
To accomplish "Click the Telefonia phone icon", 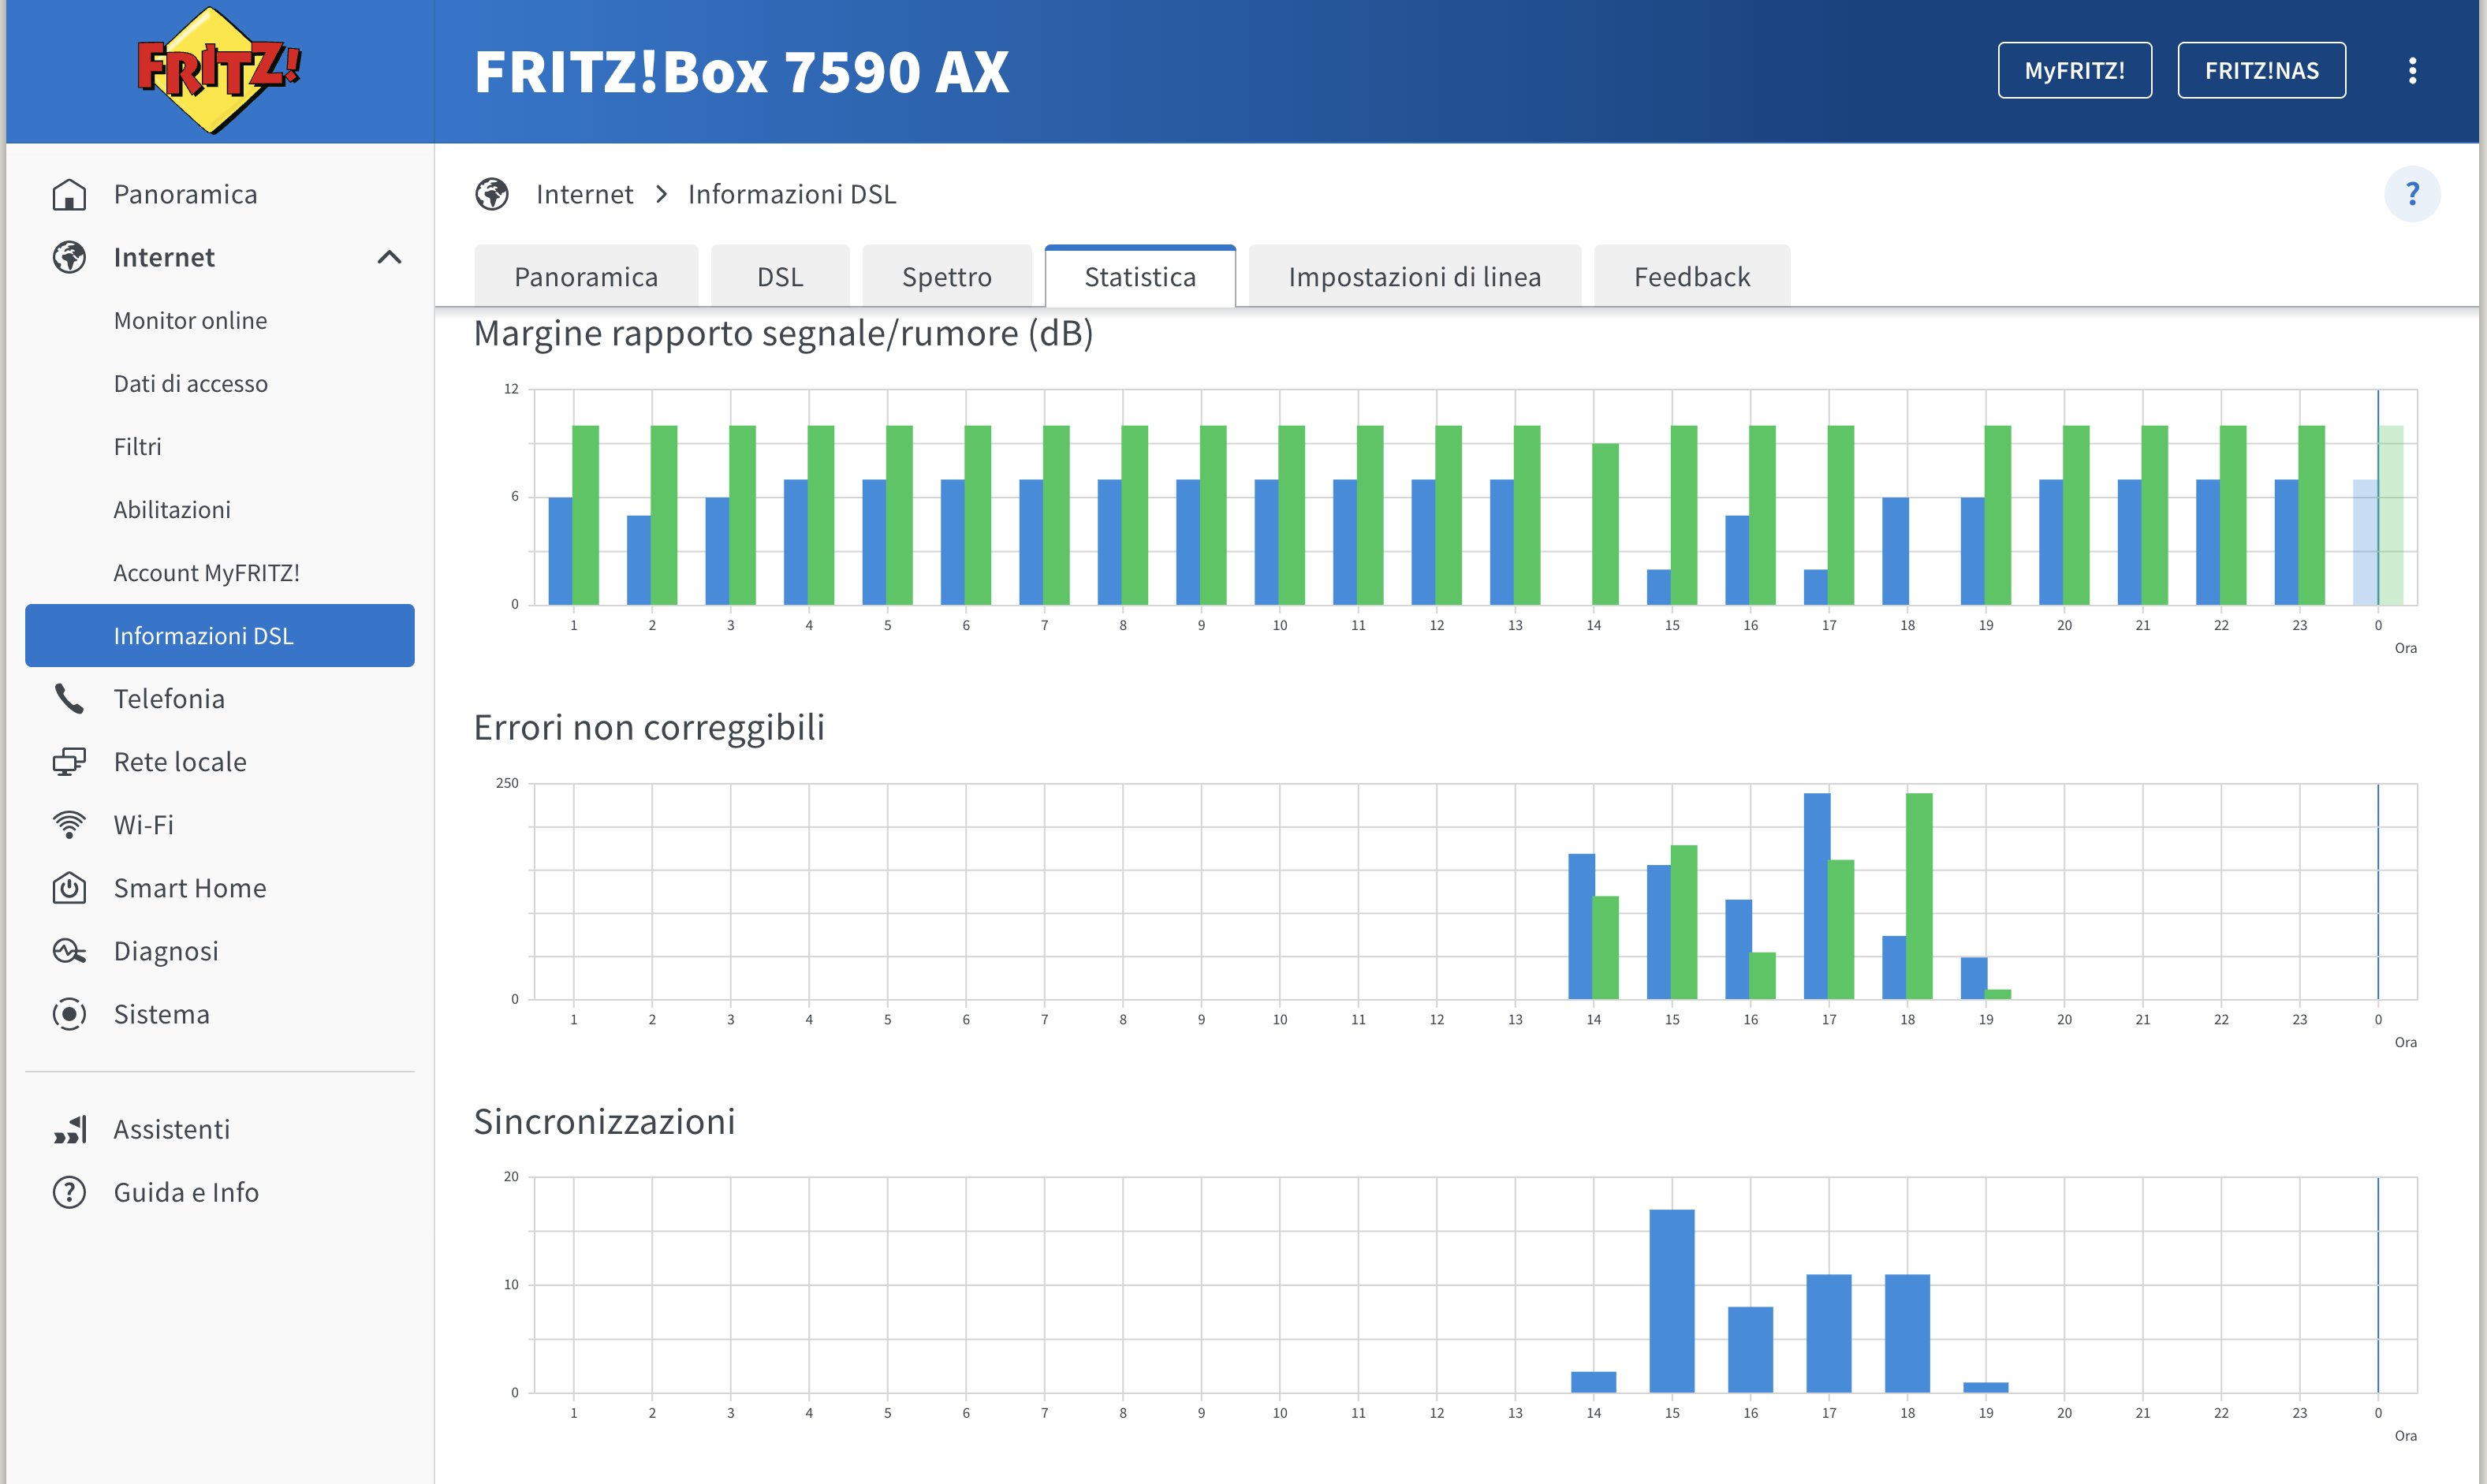I will point(69,699).
